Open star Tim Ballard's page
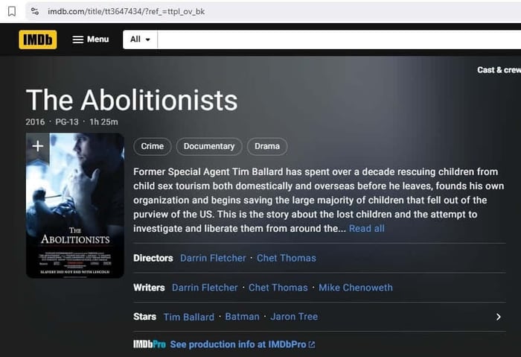Viewport: 521px width, 357px height. 188,317
